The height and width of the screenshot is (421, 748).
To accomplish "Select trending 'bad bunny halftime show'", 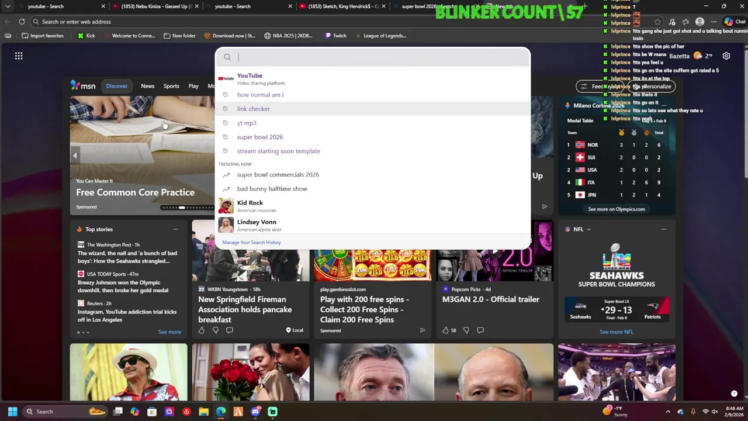I will point(373,188).
